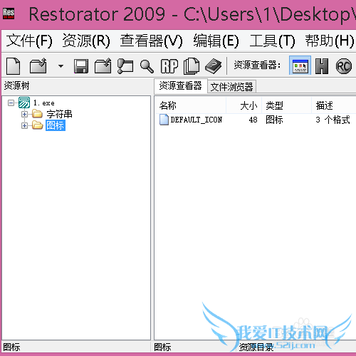Select the 图标 tree item
356x356 pixels.
(56, 125)
